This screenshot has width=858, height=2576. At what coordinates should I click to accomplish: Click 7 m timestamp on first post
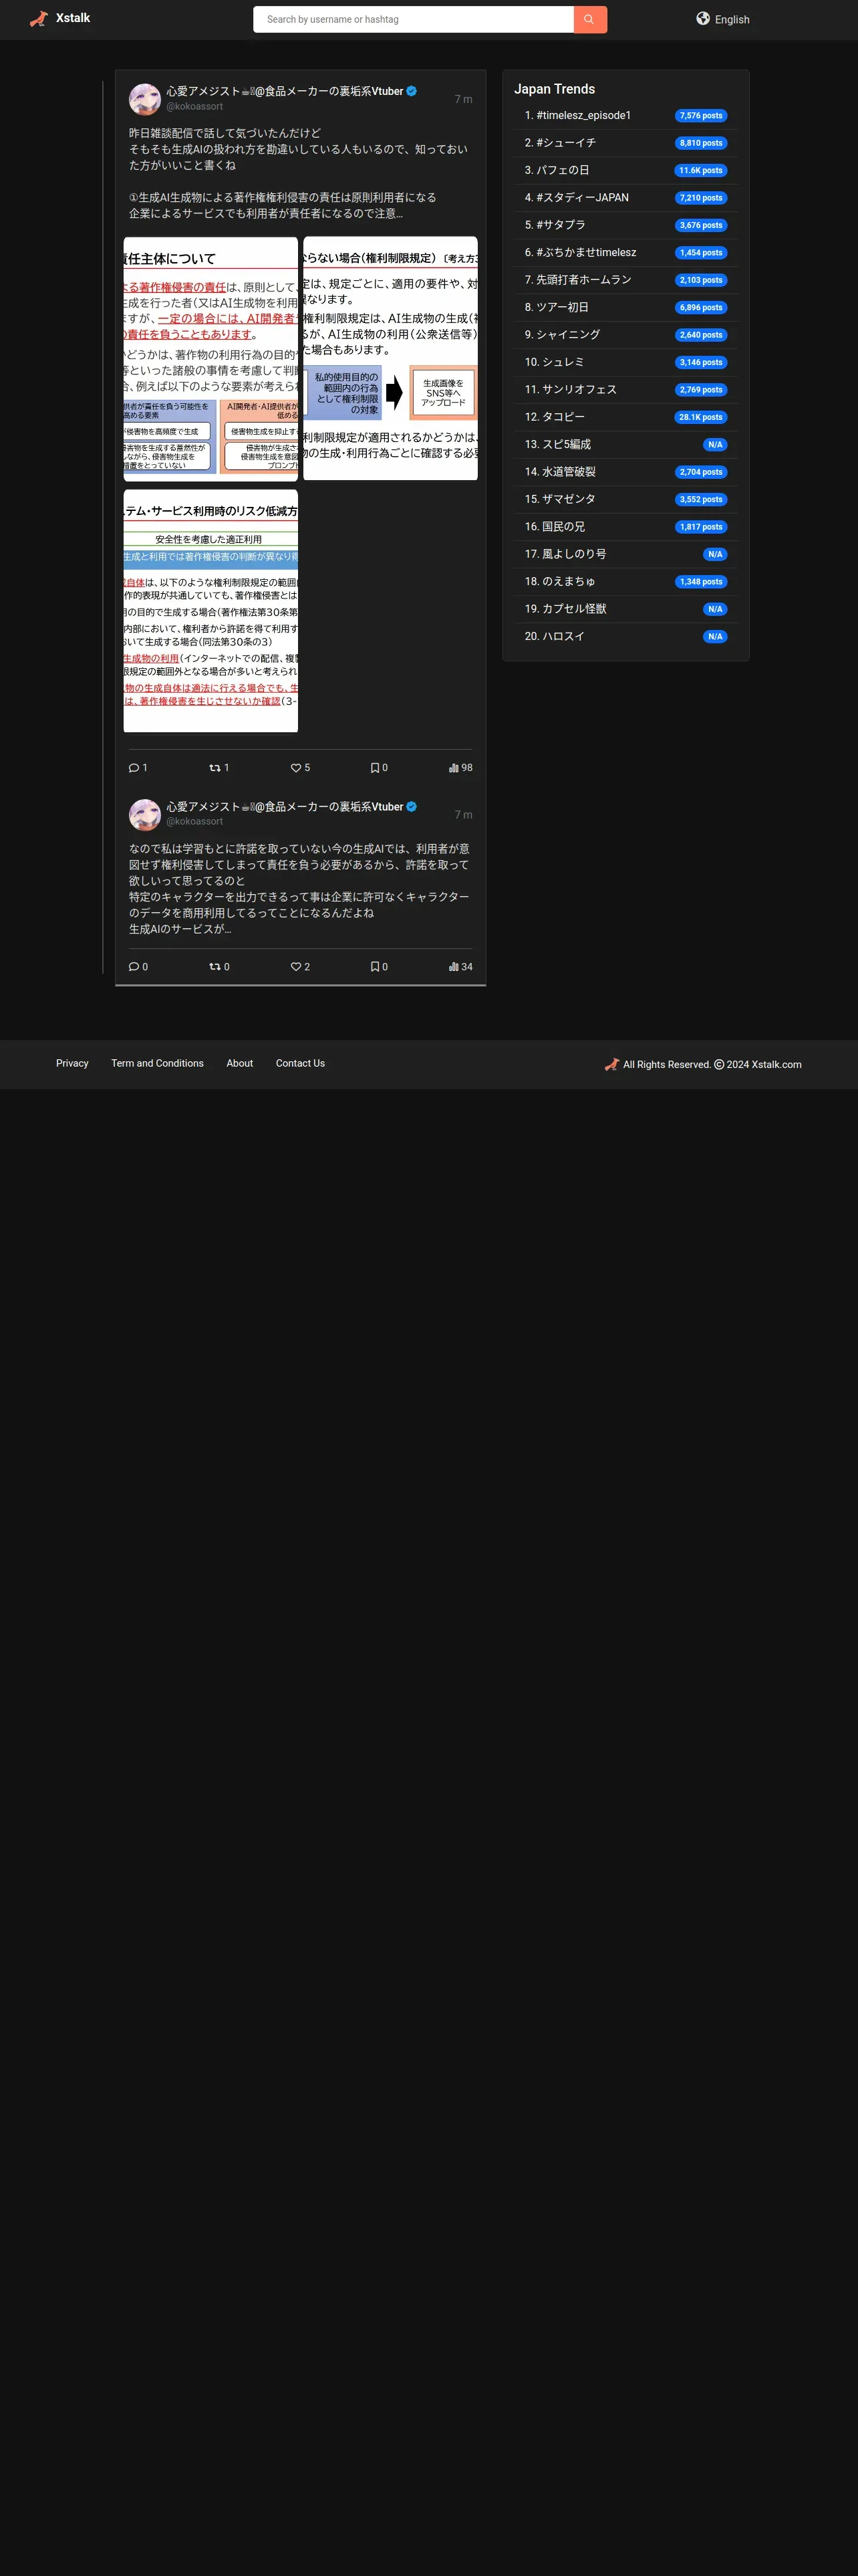(x=464, y=99)
